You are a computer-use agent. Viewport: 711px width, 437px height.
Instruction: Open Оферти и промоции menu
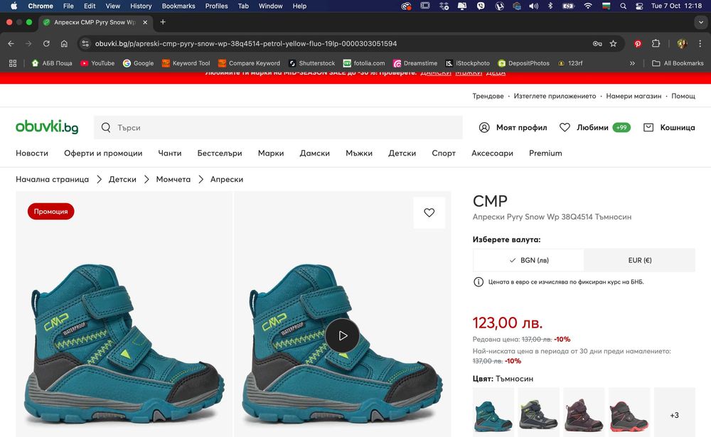tap(103, 153)
